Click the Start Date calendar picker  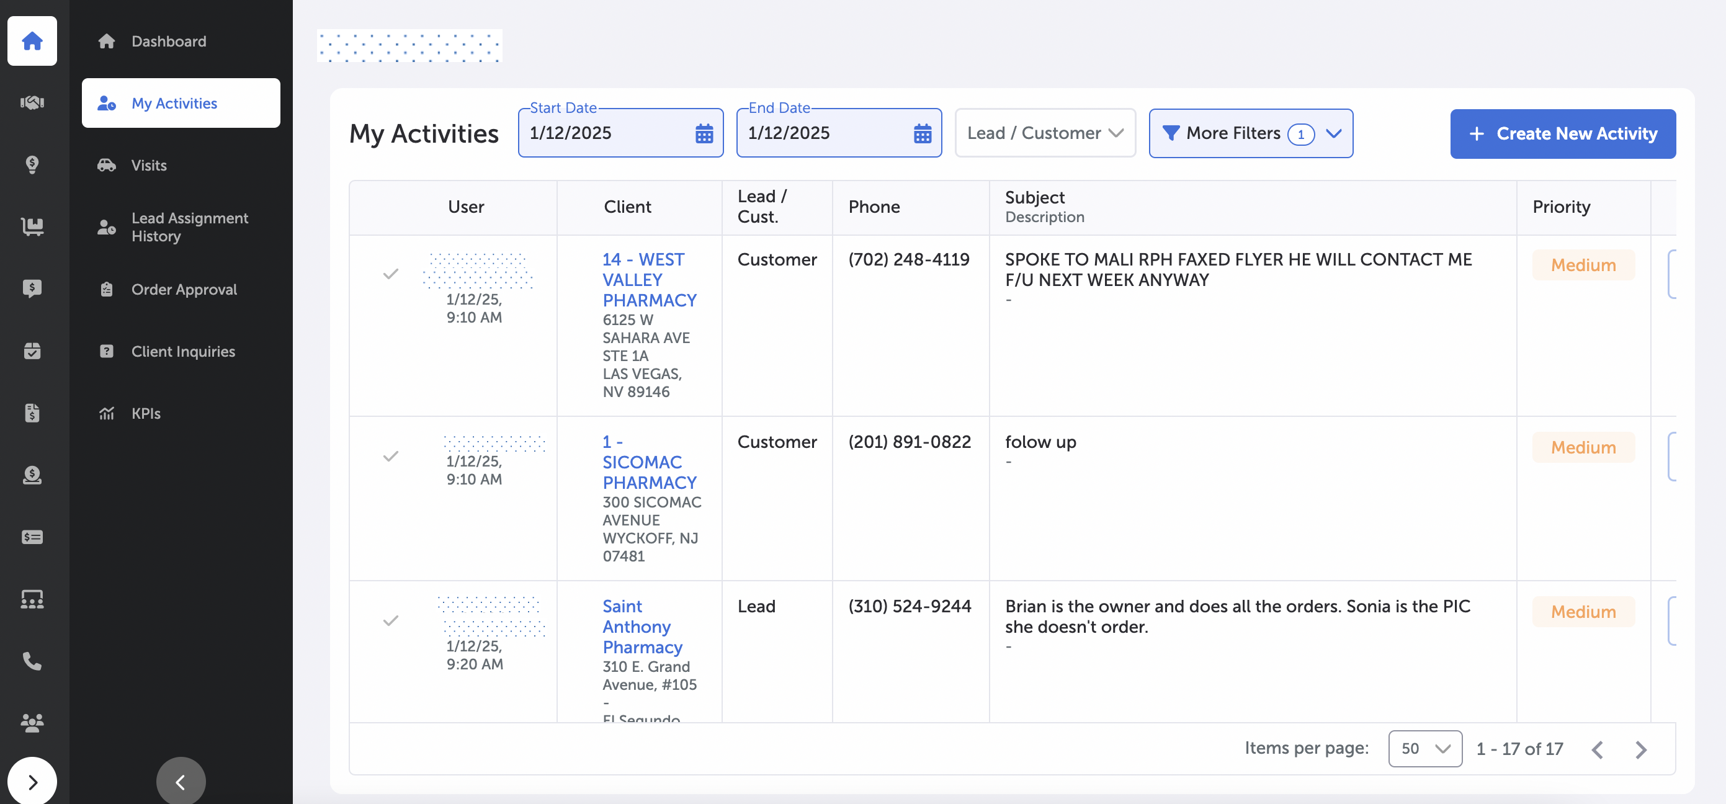(704, 132)
